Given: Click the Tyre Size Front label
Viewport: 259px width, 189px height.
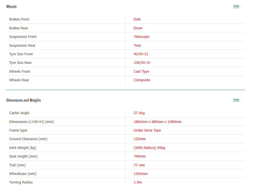Looking at the screenshot, I should [x=21, y=54].
